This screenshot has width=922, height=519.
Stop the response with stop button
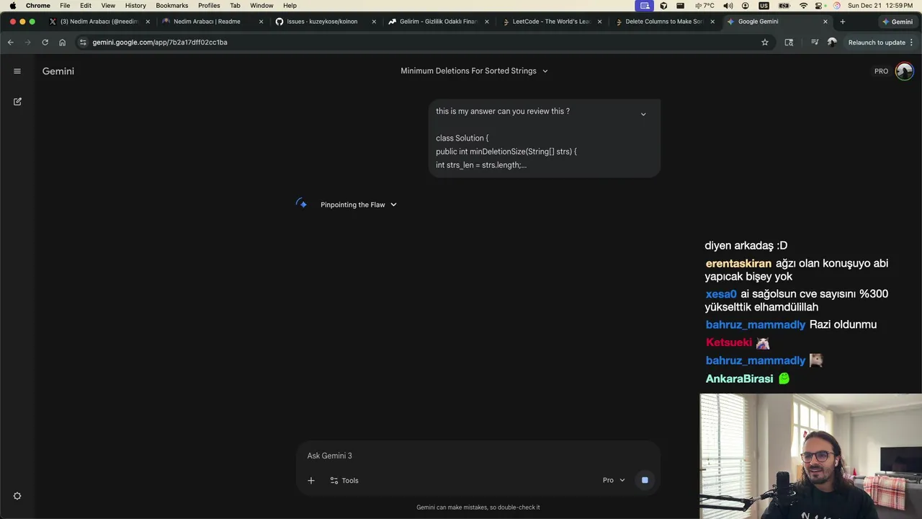645,480
